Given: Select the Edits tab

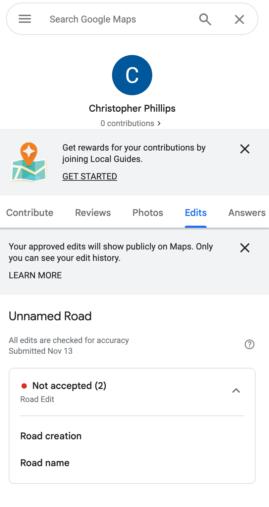Looking at the screenshot, I should [196, 213].
